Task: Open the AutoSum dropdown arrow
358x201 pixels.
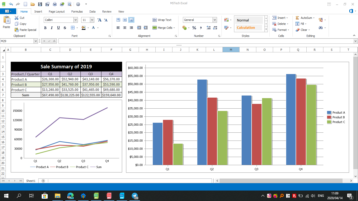Action: tap(314, 18)
